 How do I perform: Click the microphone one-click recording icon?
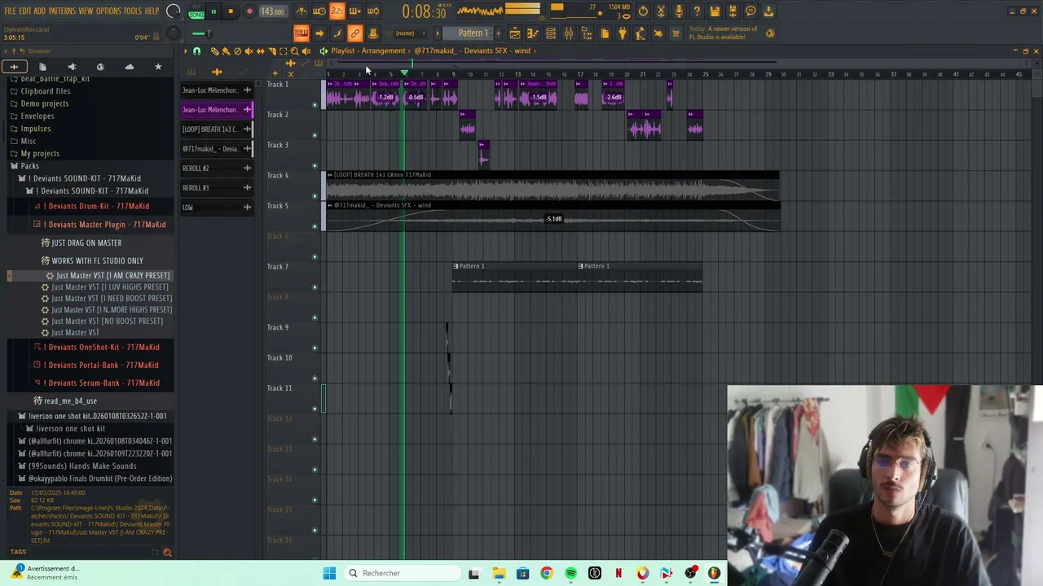pyautogui.click(x=679, y=11)
